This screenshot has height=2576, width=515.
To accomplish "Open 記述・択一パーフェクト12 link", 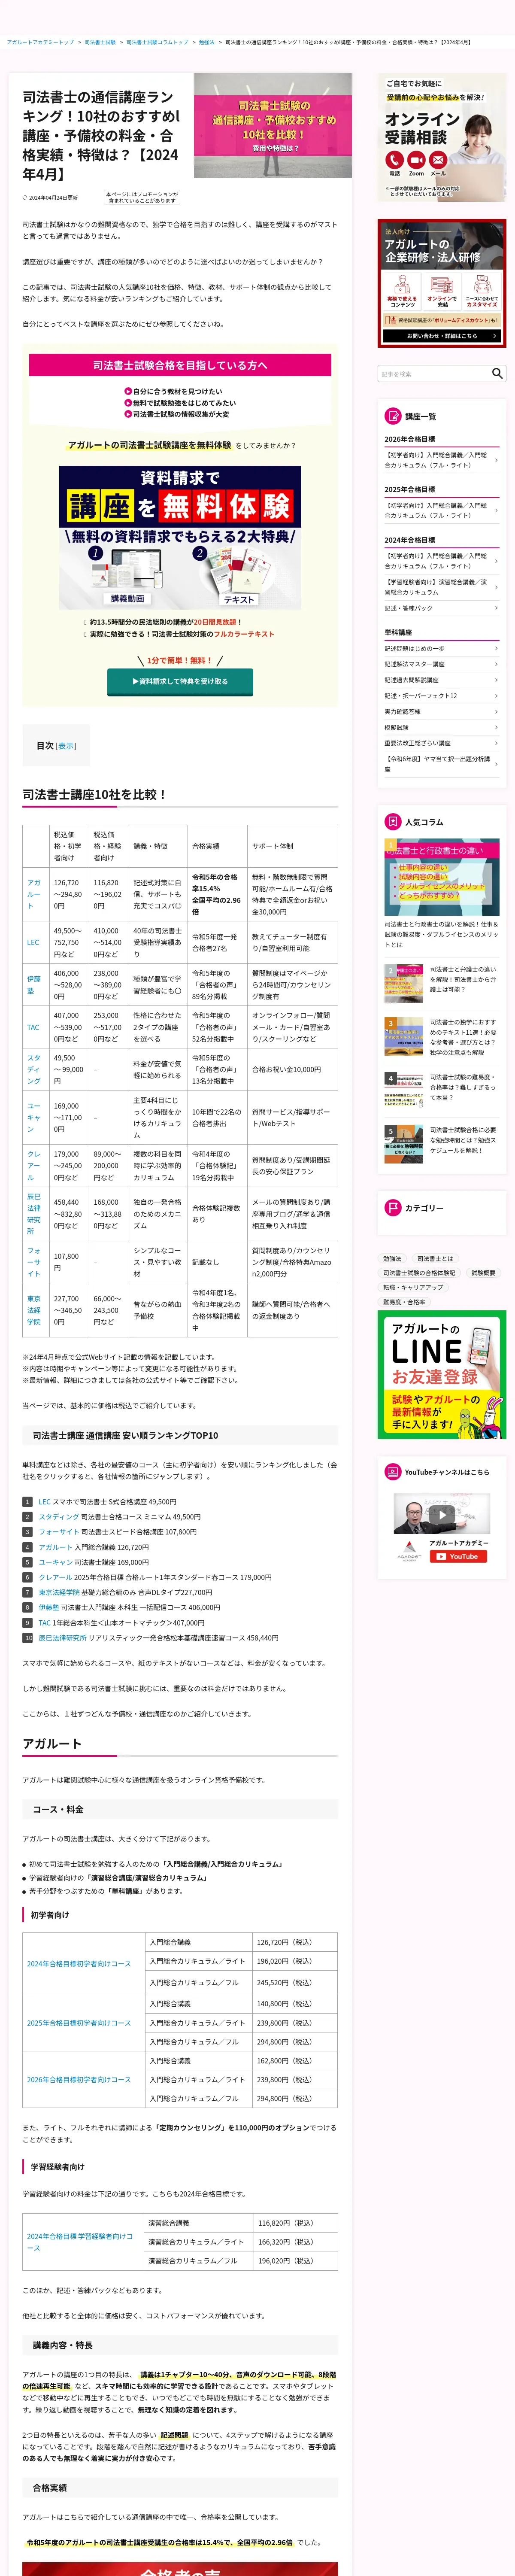I will [441, 696].
